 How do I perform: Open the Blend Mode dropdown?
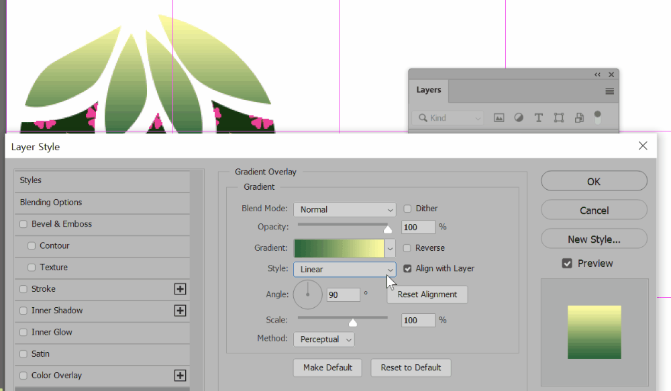point(344,210)
